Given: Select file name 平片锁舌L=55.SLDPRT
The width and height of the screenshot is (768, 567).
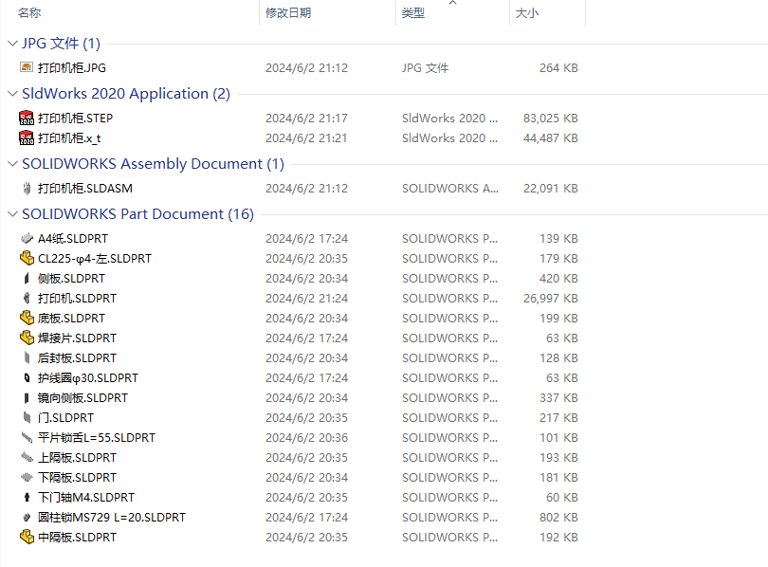Looking at the screenshot, I should tap(97, 438).
